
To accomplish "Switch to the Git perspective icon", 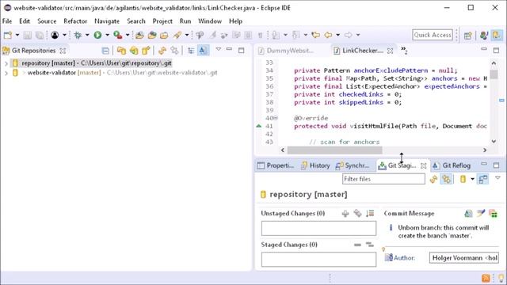I will coord(497,35).
